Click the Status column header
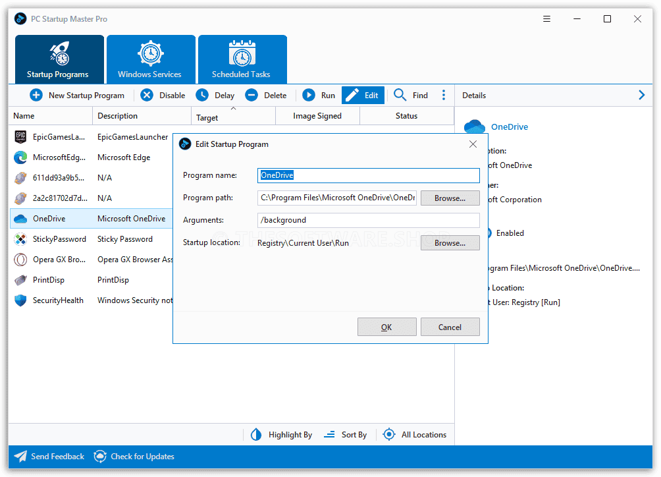 (x=407, y=116)
